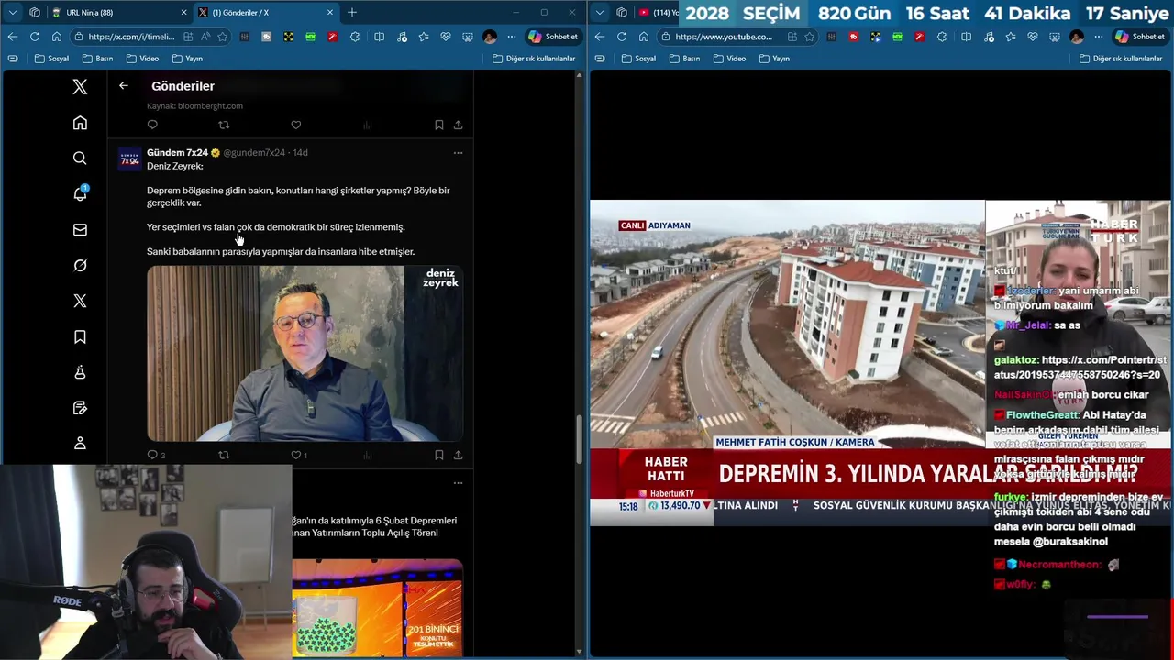Open split screen in left browser
1174x660 pixels.
(x=379, y=37)
